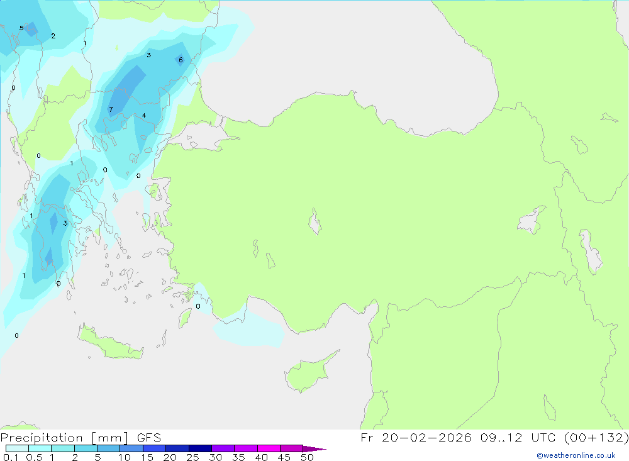Click the 'GFS' model label
This screenshot has height=461, width=629.
click(149, 438)
